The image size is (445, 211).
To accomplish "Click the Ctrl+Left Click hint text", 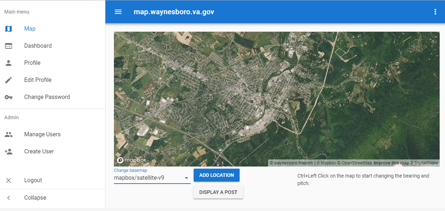I will click(x=363, y=180).
